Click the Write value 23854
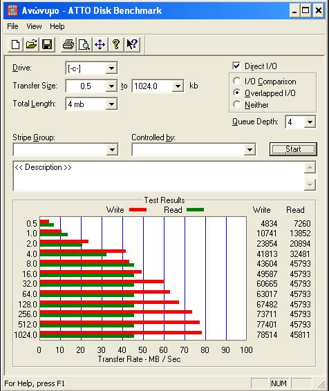Viewport: 329px width, 391px height. (267, 244)
